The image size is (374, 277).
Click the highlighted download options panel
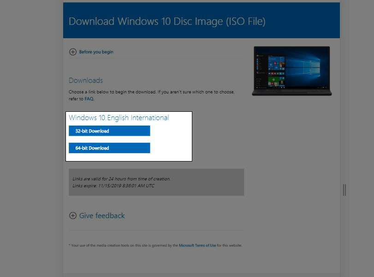pos(129,136)
